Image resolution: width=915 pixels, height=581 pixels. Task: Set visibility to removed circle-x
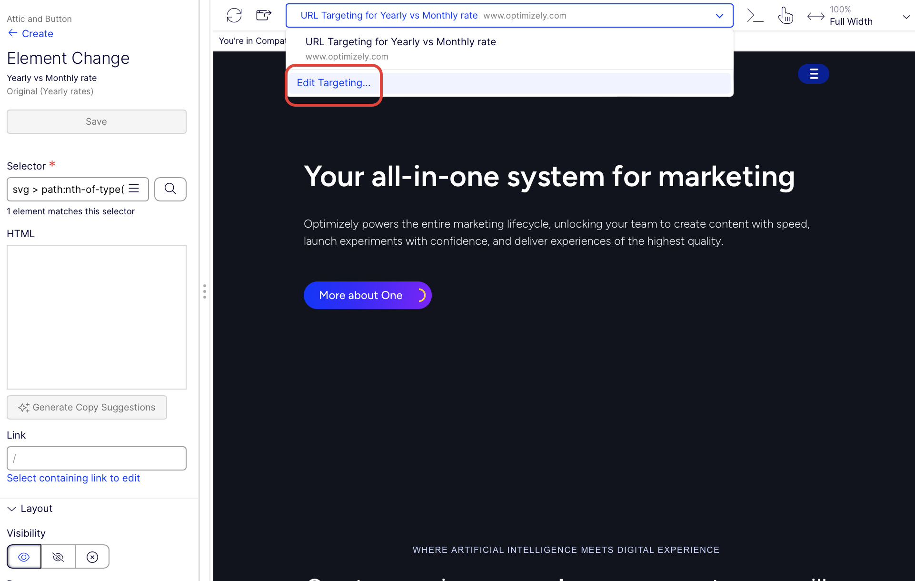pyautogui.click(x=92, y=557)
